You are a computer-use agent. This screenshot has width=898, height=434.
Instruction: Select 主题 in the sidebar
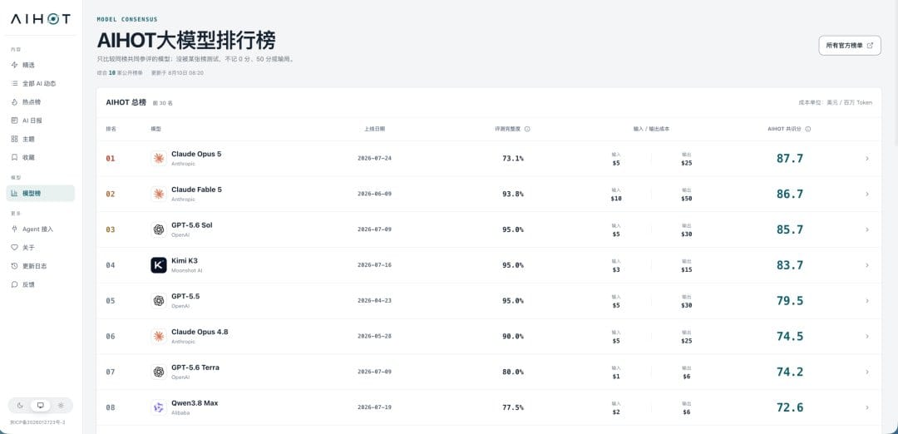(x=40, y=139)
